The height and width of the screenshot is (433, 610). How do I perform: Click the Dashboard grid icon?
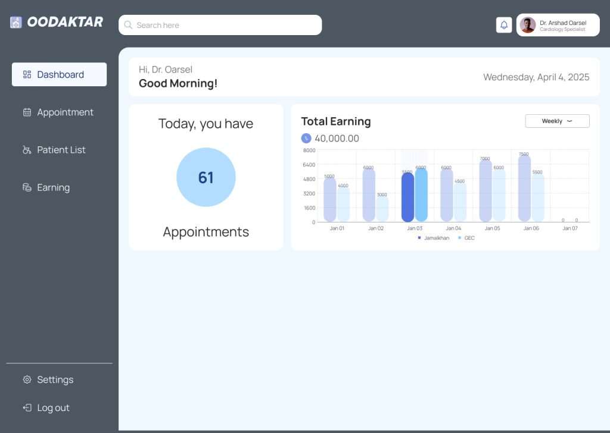click(x=27, y=74)
